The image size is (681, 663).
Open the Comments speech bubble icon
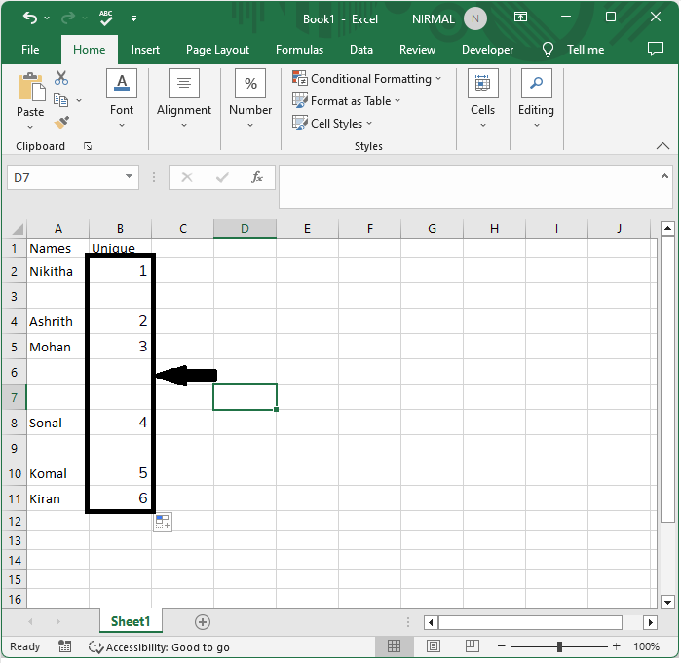point(655,49)
